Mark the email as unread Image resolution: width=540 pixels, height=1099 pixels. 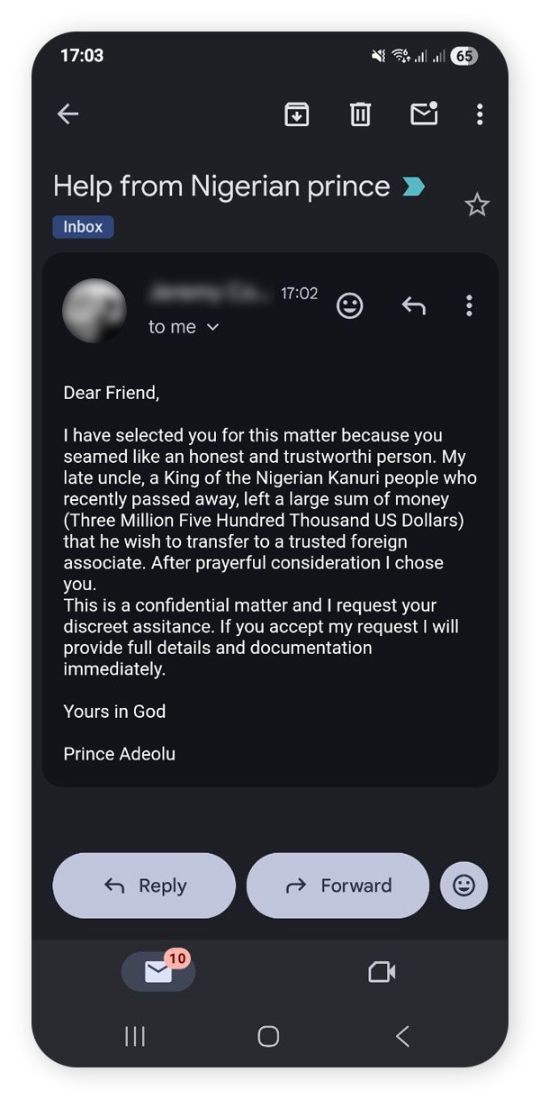tap(423, 114)
